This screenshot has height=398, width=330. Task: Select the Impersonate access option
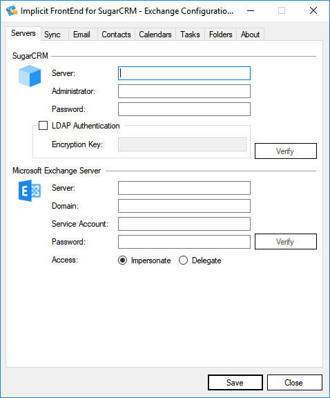point(122,260)
